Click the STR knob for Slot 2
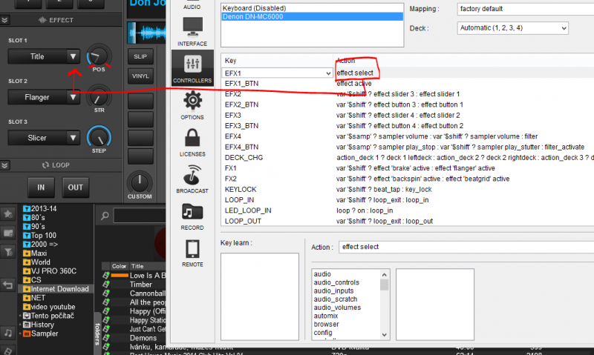Viewport: 594px width, 355px height. (x=99, y=97)
